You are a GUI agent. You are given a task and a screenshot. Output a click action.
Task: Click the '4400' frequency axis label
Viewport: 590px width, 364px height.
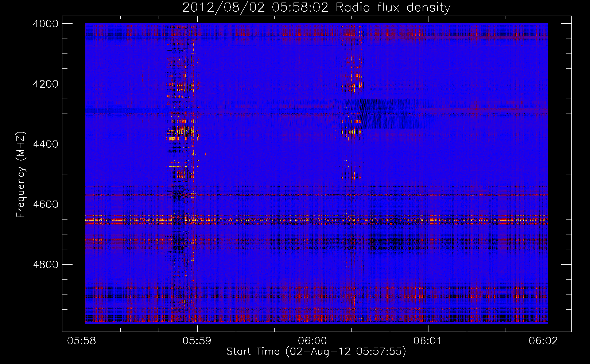[x=46, y=144]
